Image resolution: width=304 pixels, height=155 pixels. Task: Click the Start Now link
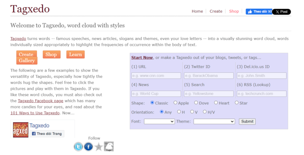[142, 58]
